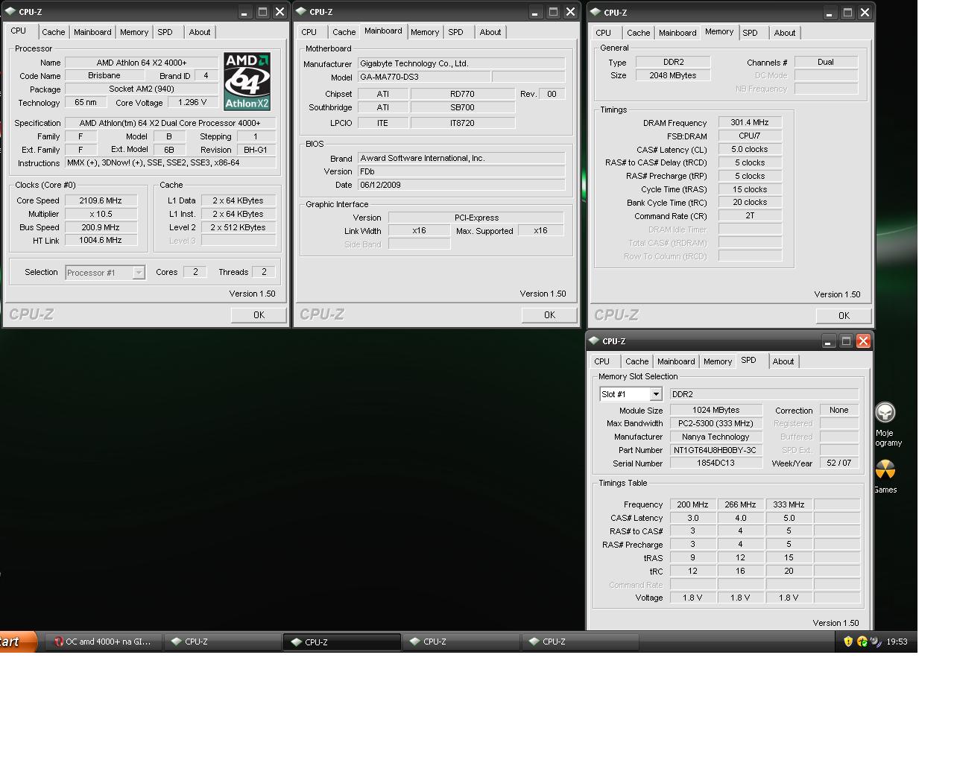Image resolution: width=954 pixels, height=763 pixels.
Task: Expand the Slot #1 memory slot dropdown
Action: point(656,394)
